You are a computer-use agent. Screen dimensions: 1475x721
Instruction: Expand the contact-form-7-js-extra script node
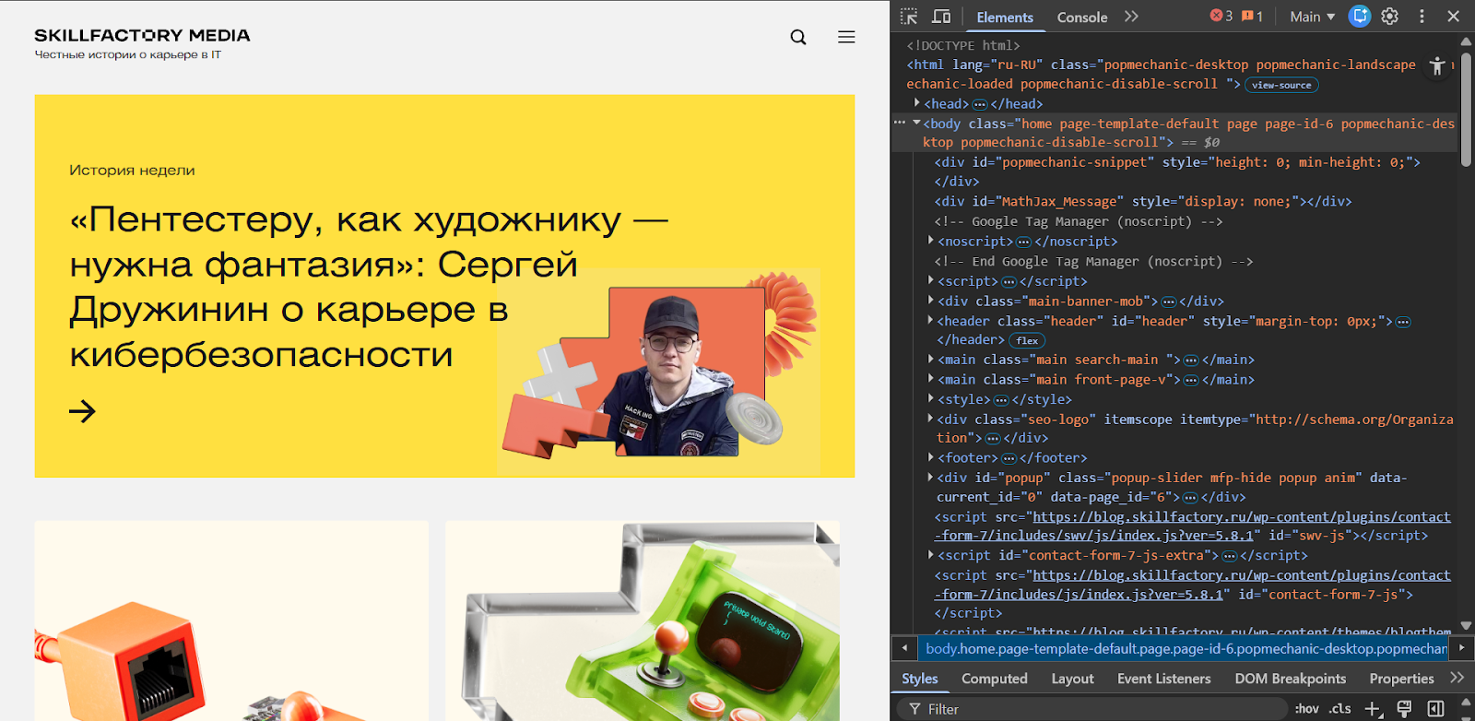[930, 555]
